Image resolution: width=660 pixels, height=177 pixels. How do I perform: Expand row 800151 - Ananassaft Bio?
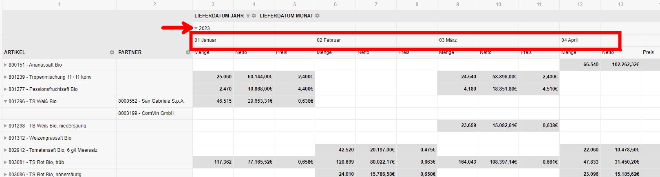coord(5,65)
